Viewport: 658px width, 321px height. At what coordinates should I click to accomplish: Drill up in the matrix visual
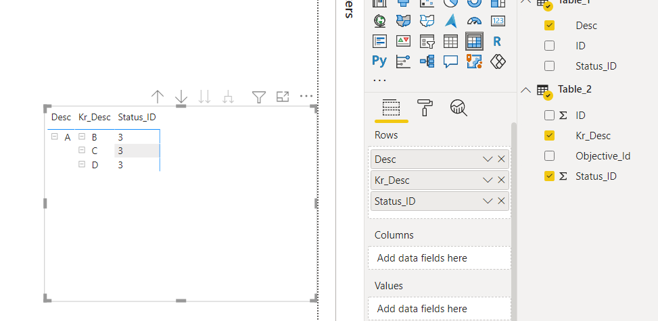tap(158, 97)
